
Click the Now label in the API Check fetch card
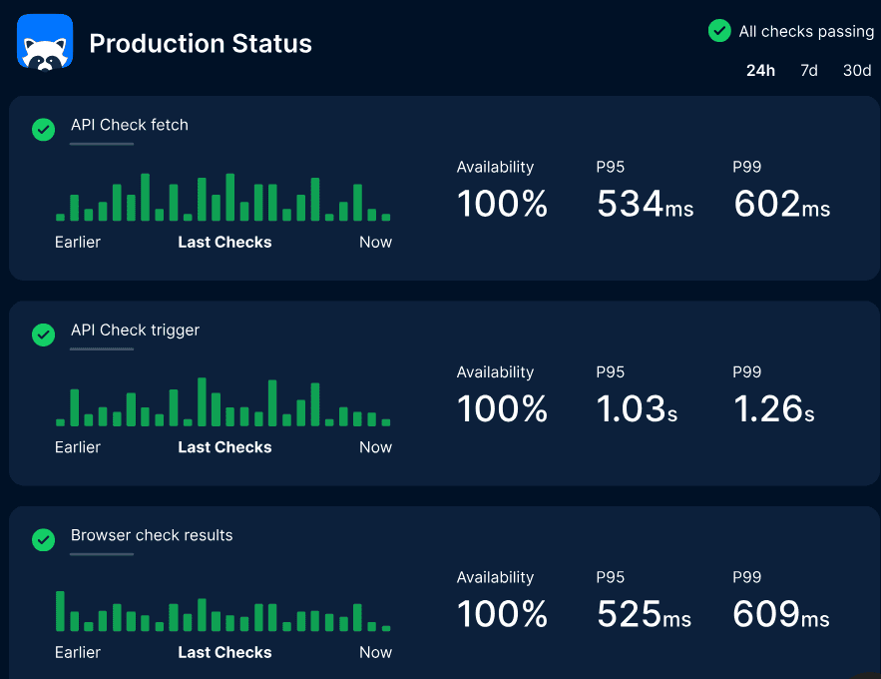[x=375, y=243]
